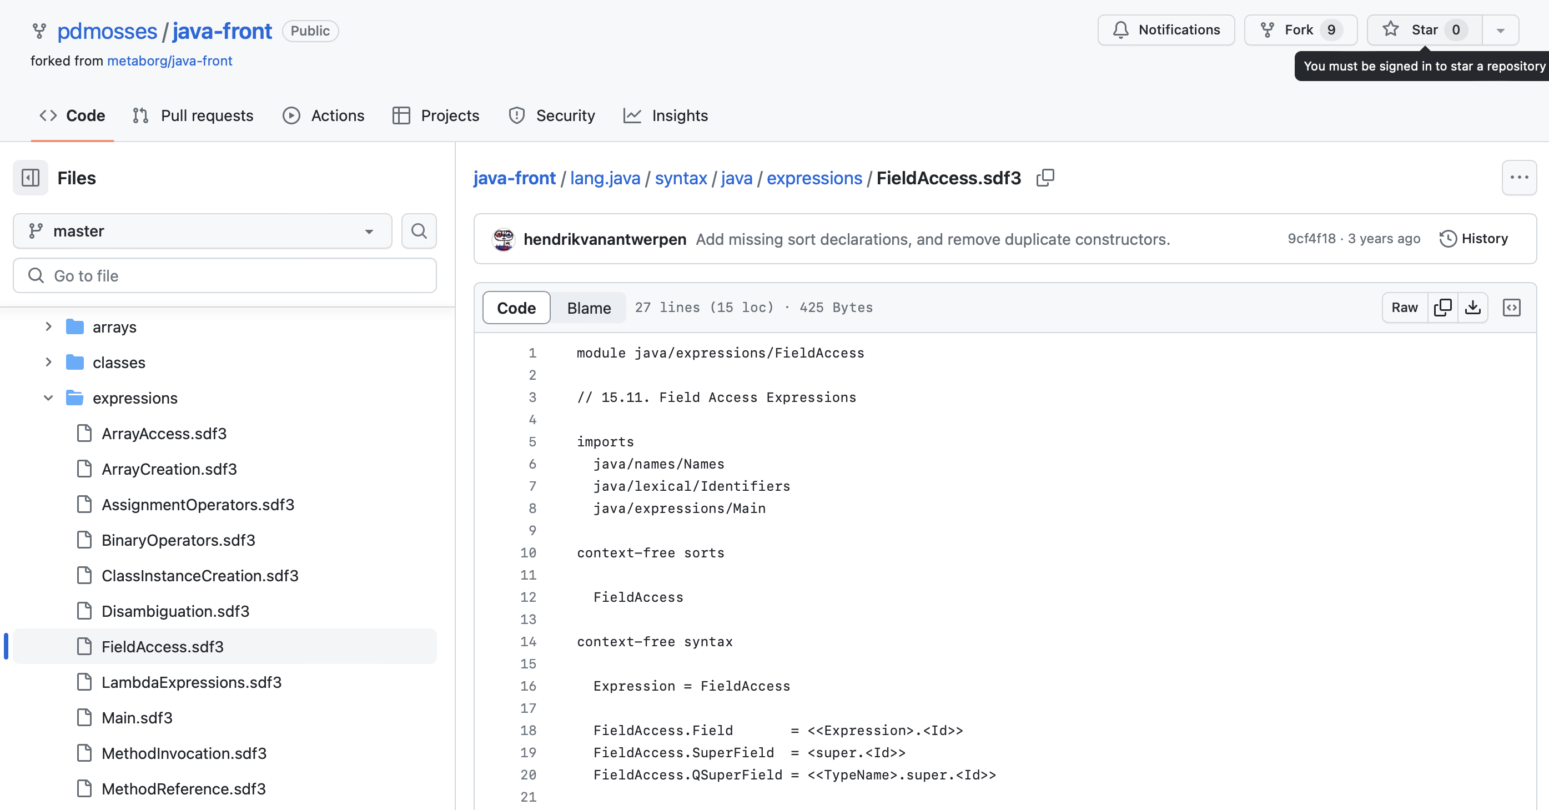Click line number 1 in code

click(x=532, y=353)
